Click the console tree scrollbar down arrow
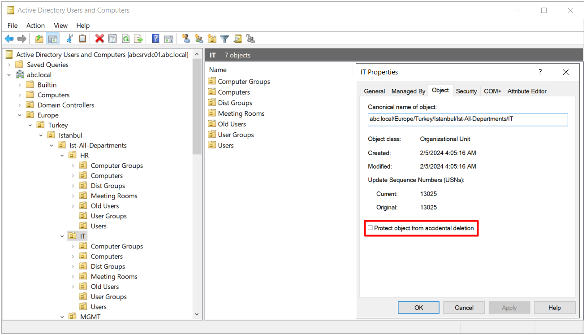 tap(197, 315)
